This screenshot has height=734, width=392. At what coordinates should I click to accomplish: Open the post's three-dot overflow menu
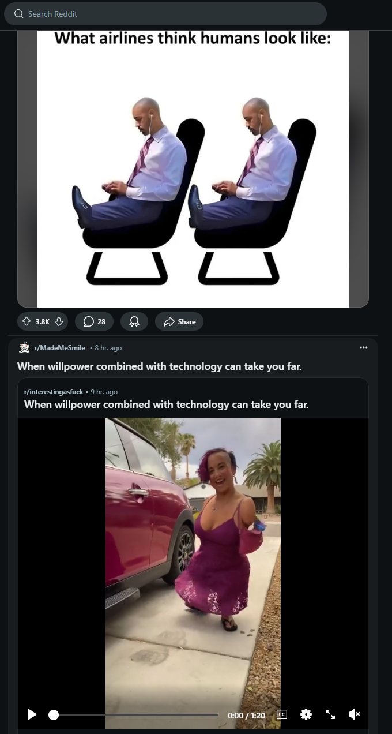363,347
